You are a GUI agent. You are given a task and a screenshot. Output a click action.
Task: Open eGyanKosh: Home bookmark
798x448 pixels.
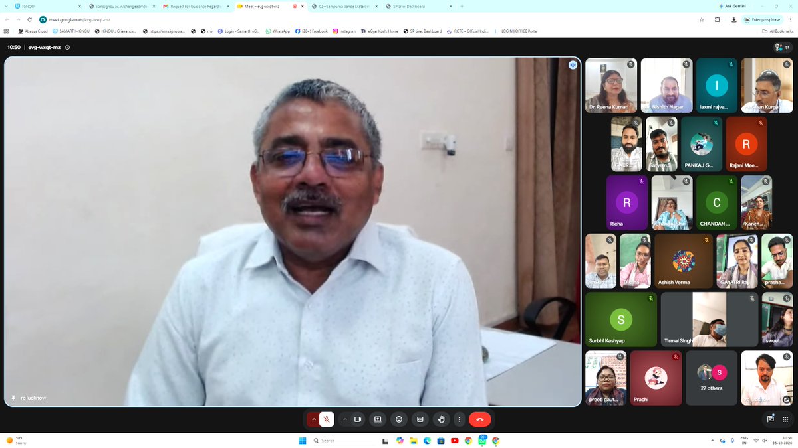tap(381, 31)
